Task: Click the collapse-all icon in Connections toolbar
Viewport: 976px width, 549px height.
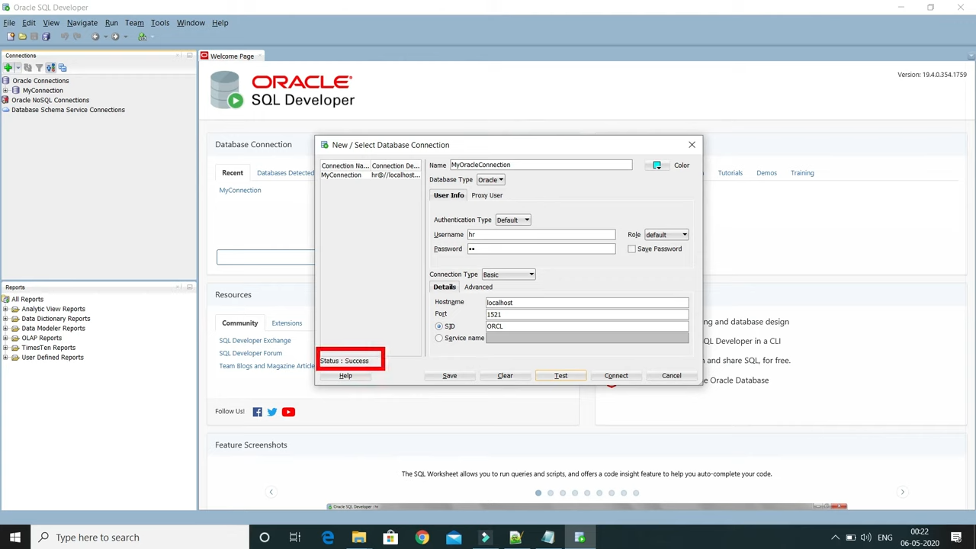Action: (63, 68)
